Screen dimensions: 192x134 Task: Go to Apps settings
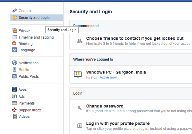click(x=23, y=90)
